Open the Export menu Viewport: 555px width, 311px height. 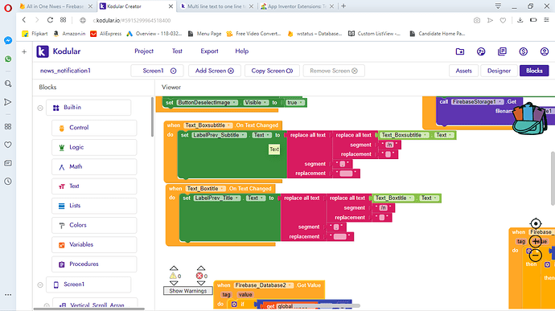coord(209,51)
